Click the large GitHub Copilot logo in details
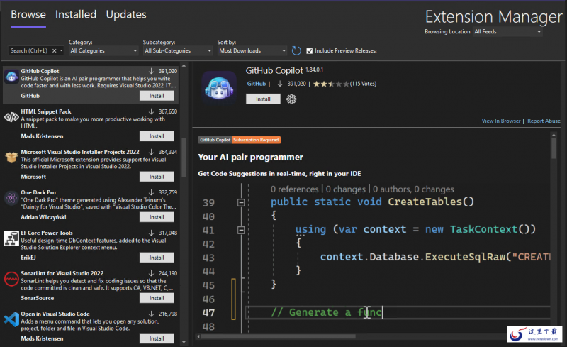The width and height of the screenshot is (567, 347). pyautogui.click(x=219, y=89)
